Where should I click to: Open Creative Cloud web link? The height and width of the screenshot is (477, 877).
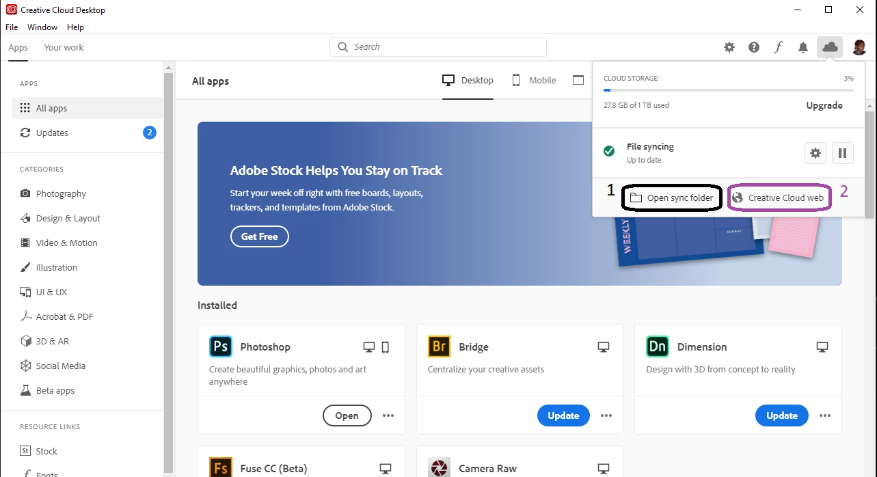click(780, 198)
